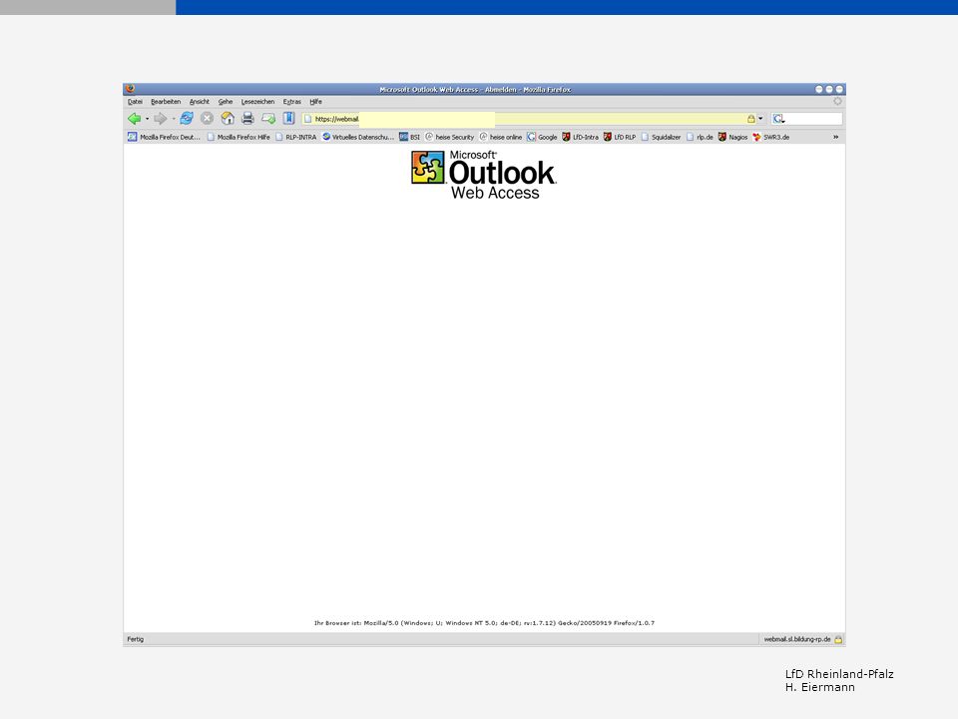
Task: Open the Gehe menu
Action: pos(226,102)
